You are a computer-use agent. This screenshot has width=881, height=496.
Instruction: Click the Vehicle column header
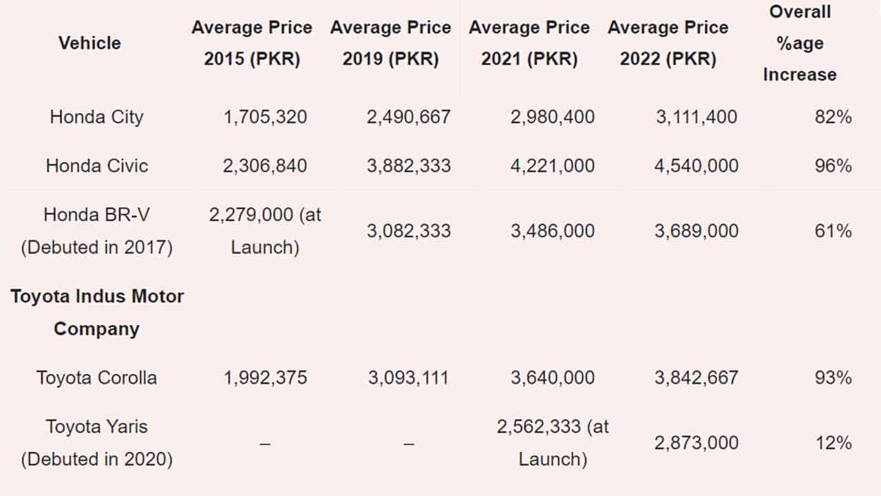point(89,43)
